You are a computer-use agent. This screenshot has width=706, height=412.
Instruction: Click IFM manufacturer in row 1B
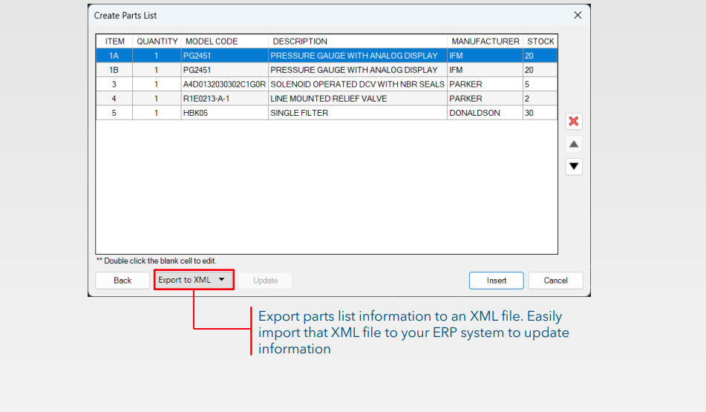click(x=485, y=71)
